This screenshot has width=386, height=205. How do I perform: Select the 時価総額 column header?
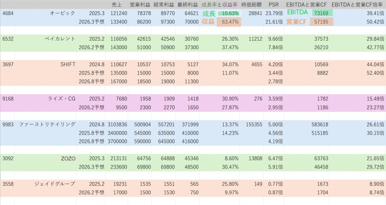pos(251,5)
